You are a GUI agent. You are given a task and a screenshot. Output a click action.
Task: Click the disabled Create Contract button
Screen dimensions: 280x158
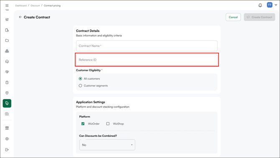[260, 17]
